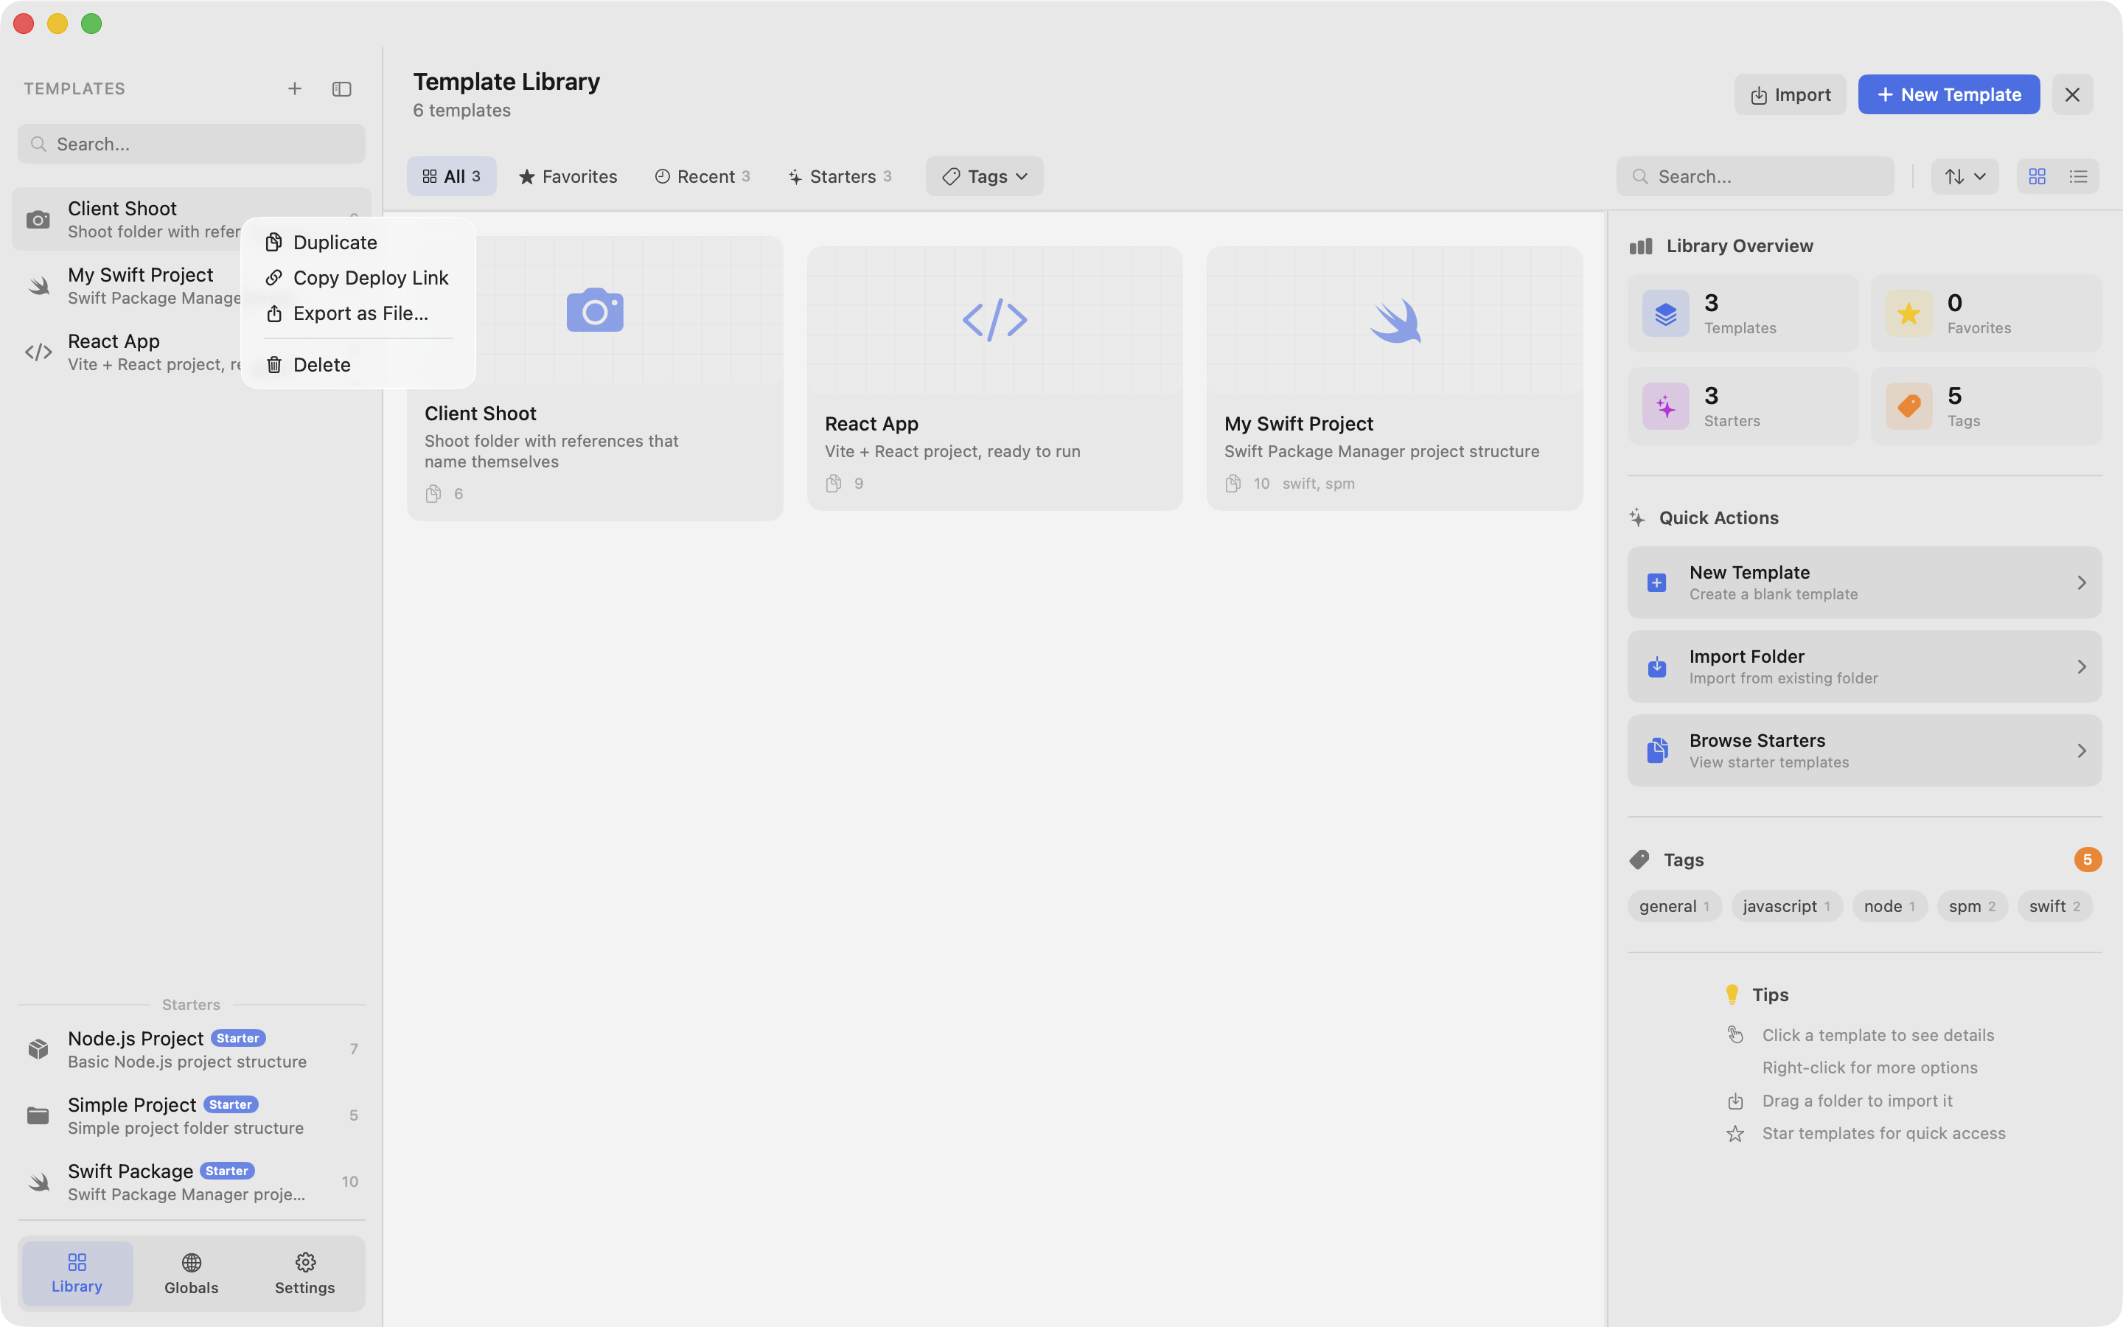The image size is (2123, 1327).
Task: Click the file count icon on React App card
Action: [834, 484]
